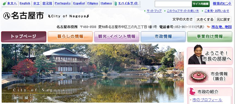Select the 観光・イベント情報 tab
Image resolution: width=235 pixels, height=104 pixels.
point(117,37)
